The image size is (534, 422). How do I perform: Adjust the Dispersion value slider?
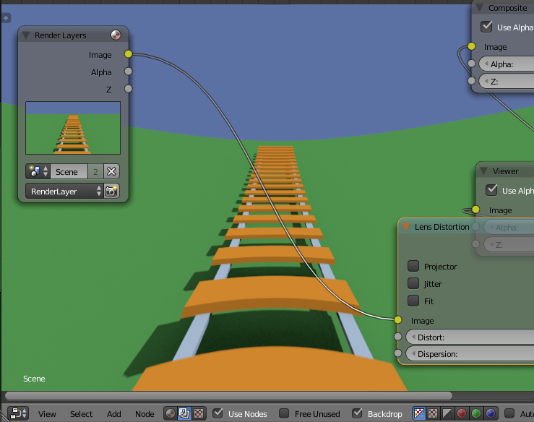click(x=470, y=353)
